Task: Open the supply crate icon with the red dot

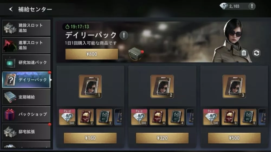Action: click(136, 53)
